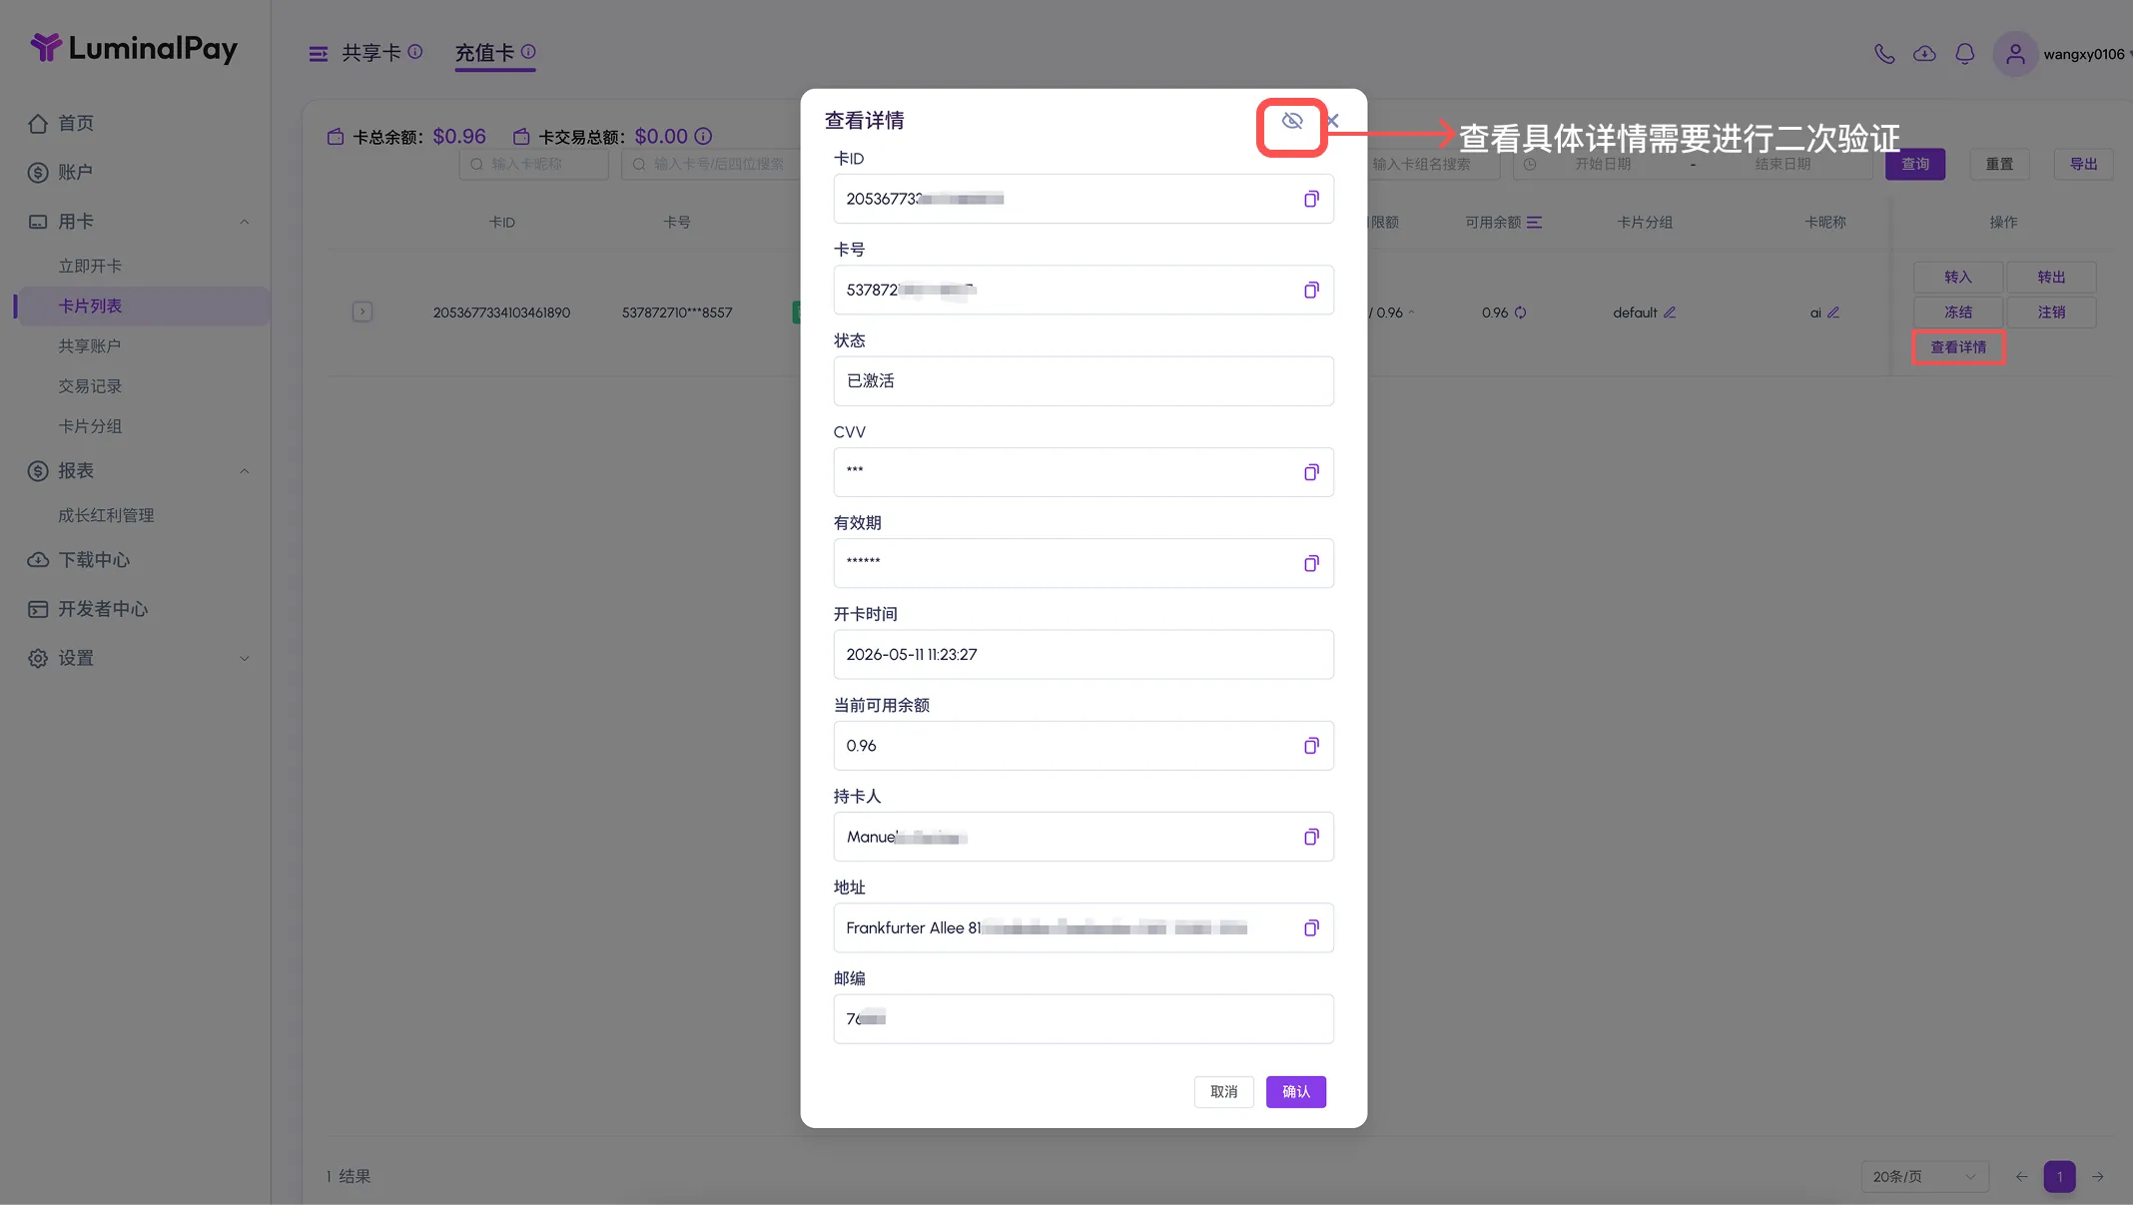Copy the CVV value
Screen dimensions: 2133x1205
[x=1311, y=472]
